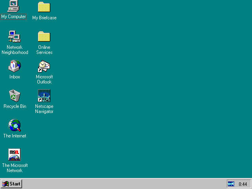Image resolution: width=252 pixels, height=189 pixels.
Task: Click The Microsoft Network MSN icon
Action: [15, 155]
